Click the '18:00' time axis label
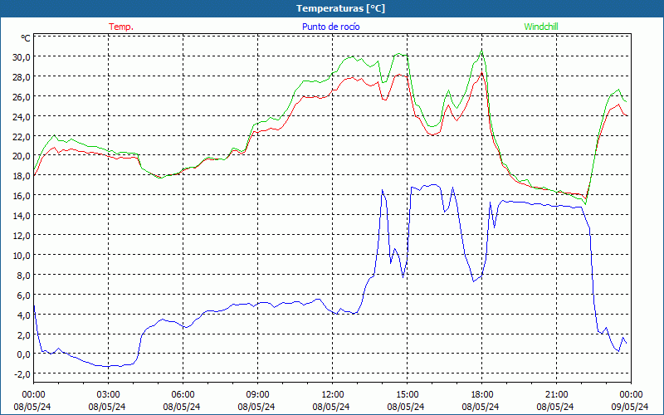The width and height of the screenshot is (664, 415). (482, 395)
